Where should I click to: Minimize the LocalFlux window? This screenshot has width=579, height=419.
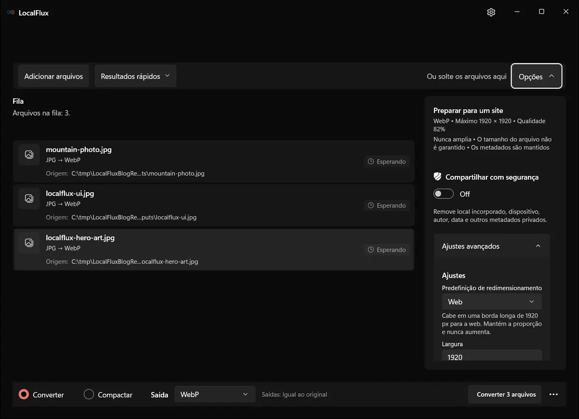pos(517,12)
